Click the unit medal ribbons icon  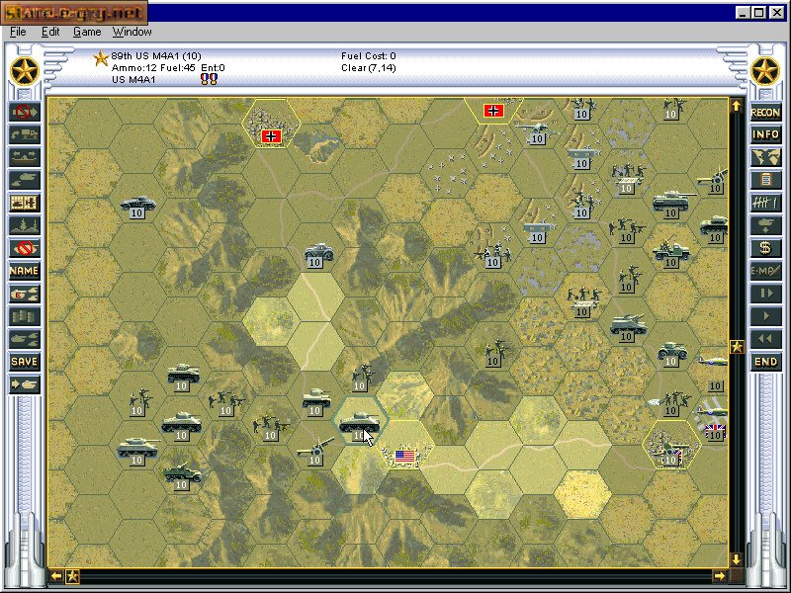tap(209, 79)
